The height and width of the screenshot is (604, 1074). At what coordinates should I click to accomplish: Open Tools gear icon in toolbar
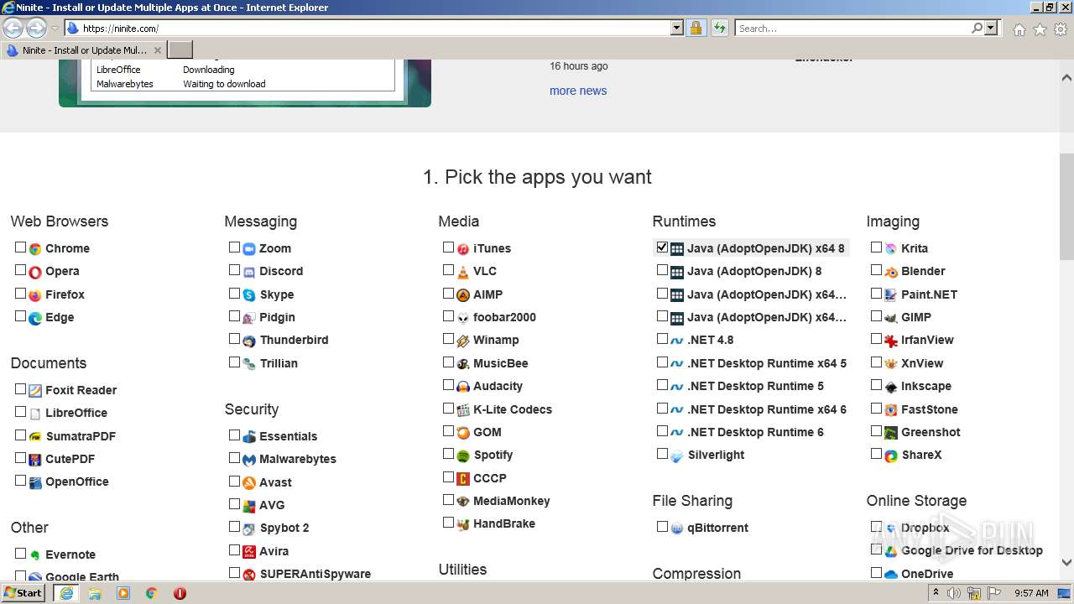click(1061, 29)
